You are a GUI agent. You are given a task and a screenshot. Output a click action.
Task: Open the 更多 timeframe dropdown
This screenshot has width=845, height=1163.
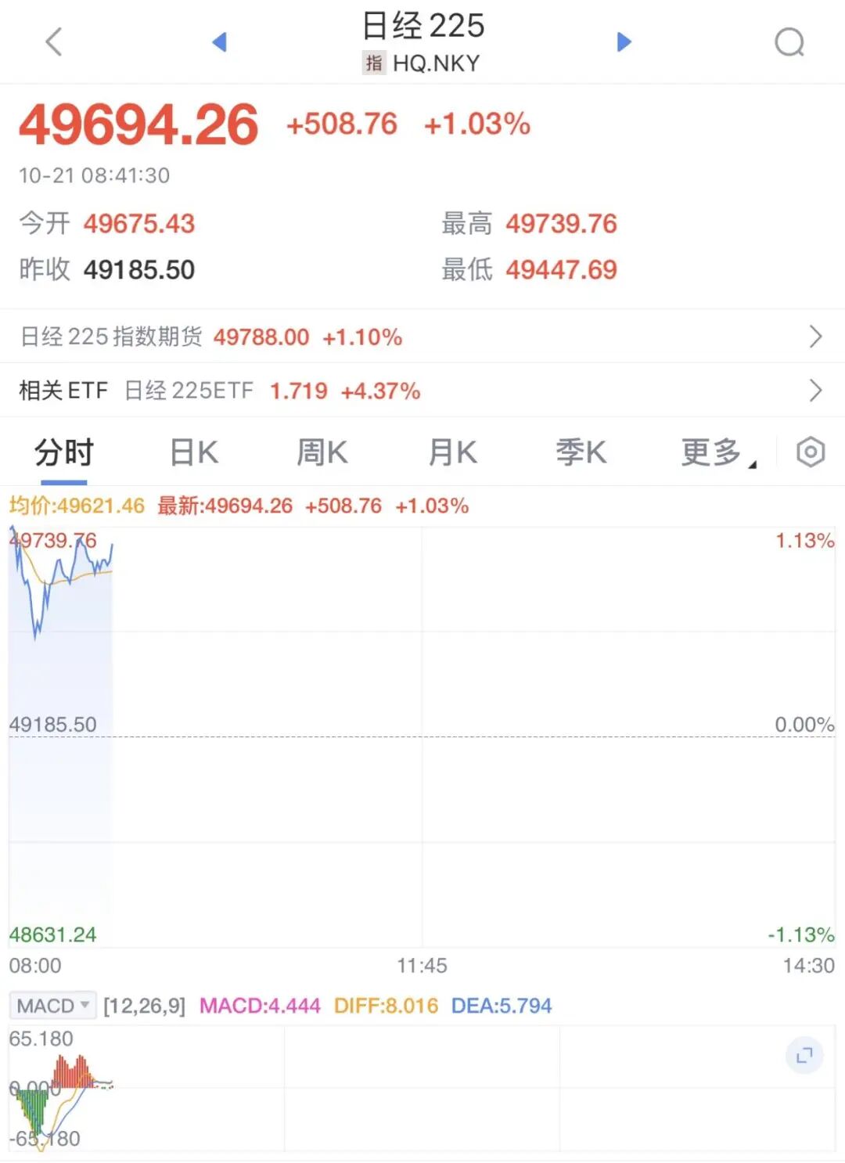pyautogui.click(x=717, y=452)
